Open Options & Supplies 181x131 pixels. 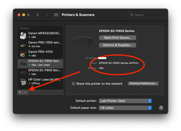[x=117, y=45]
